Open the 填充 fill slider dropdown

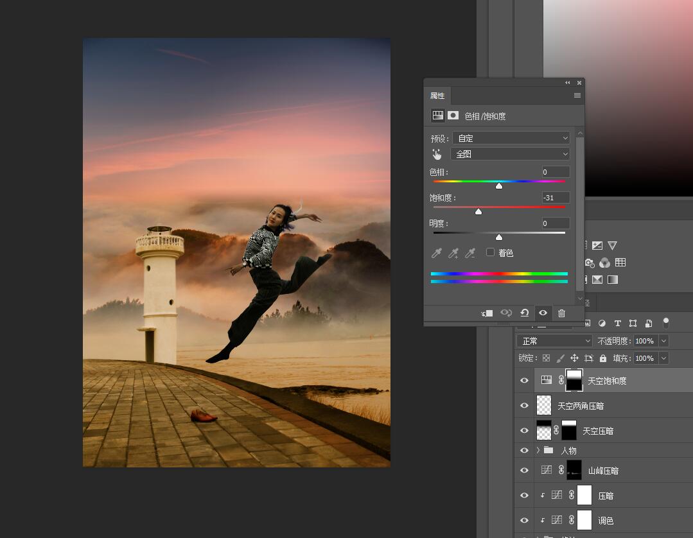click(x=664, y=358)
